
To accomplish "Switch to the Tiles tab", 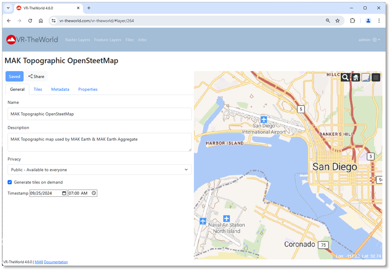I will (x=38, y=90).
